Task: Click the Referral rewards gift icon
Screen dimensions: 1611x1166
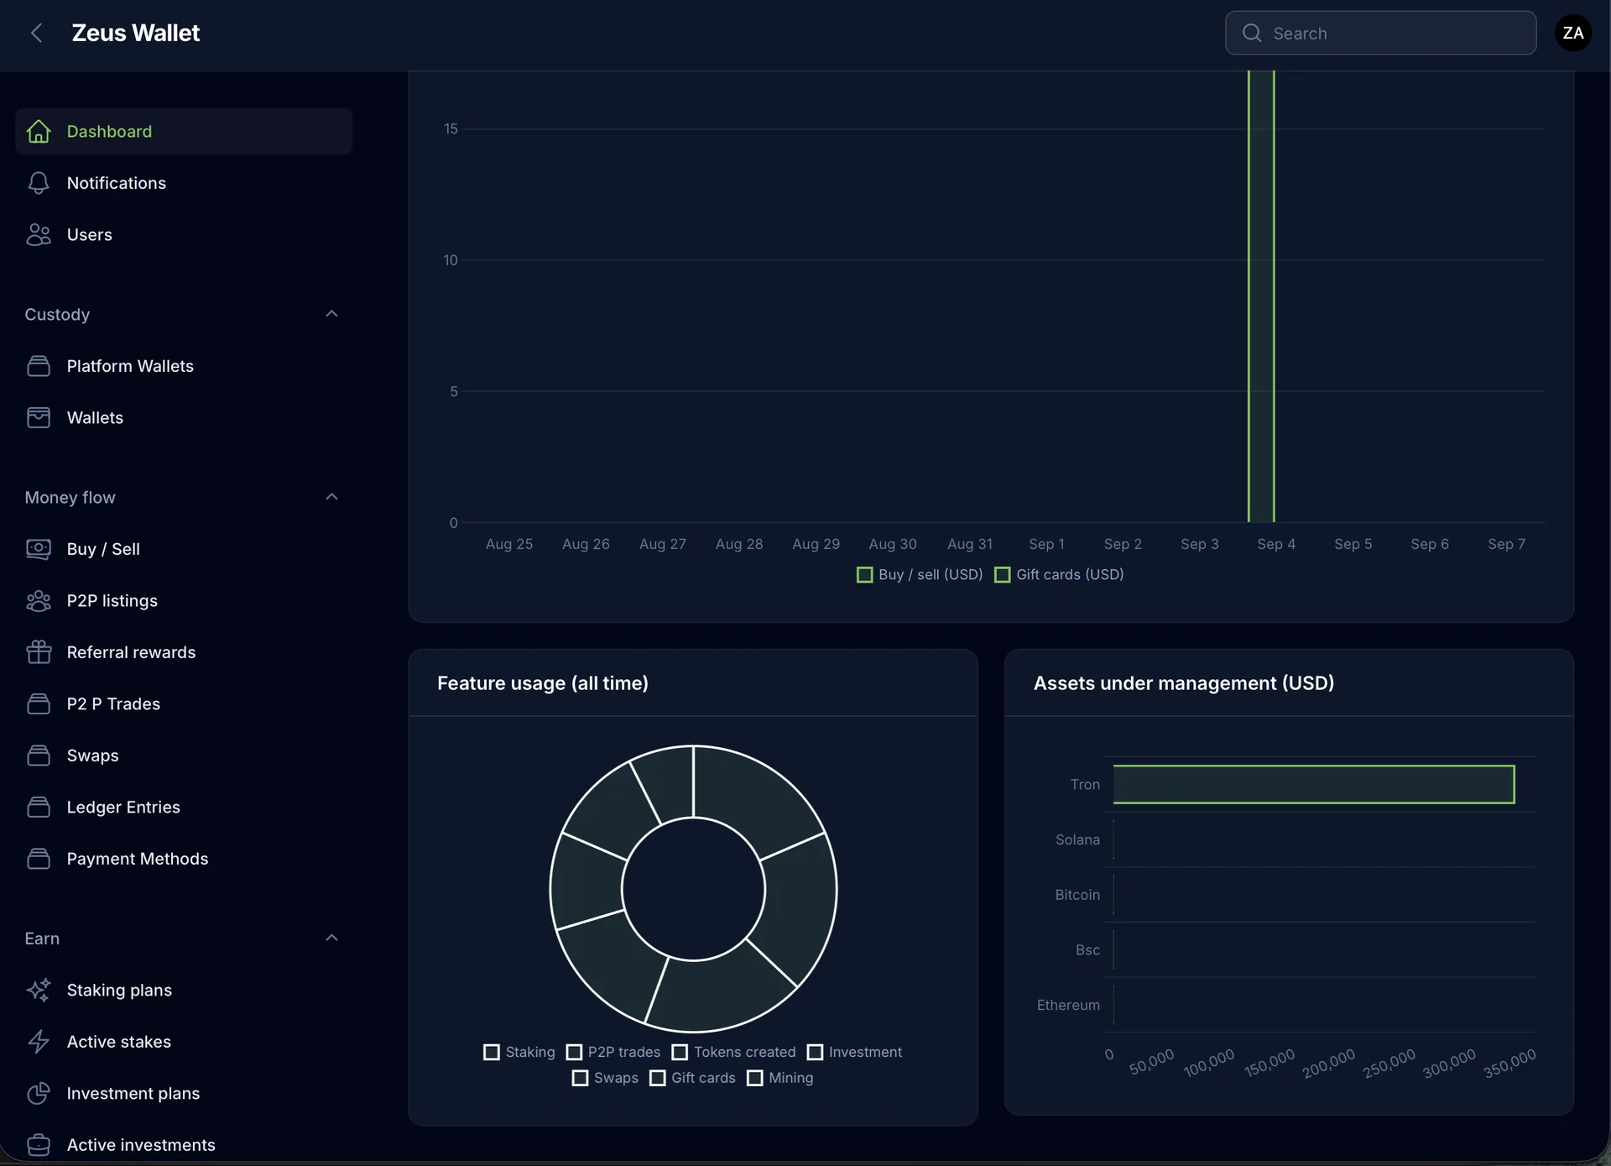Action: [39, 652]
